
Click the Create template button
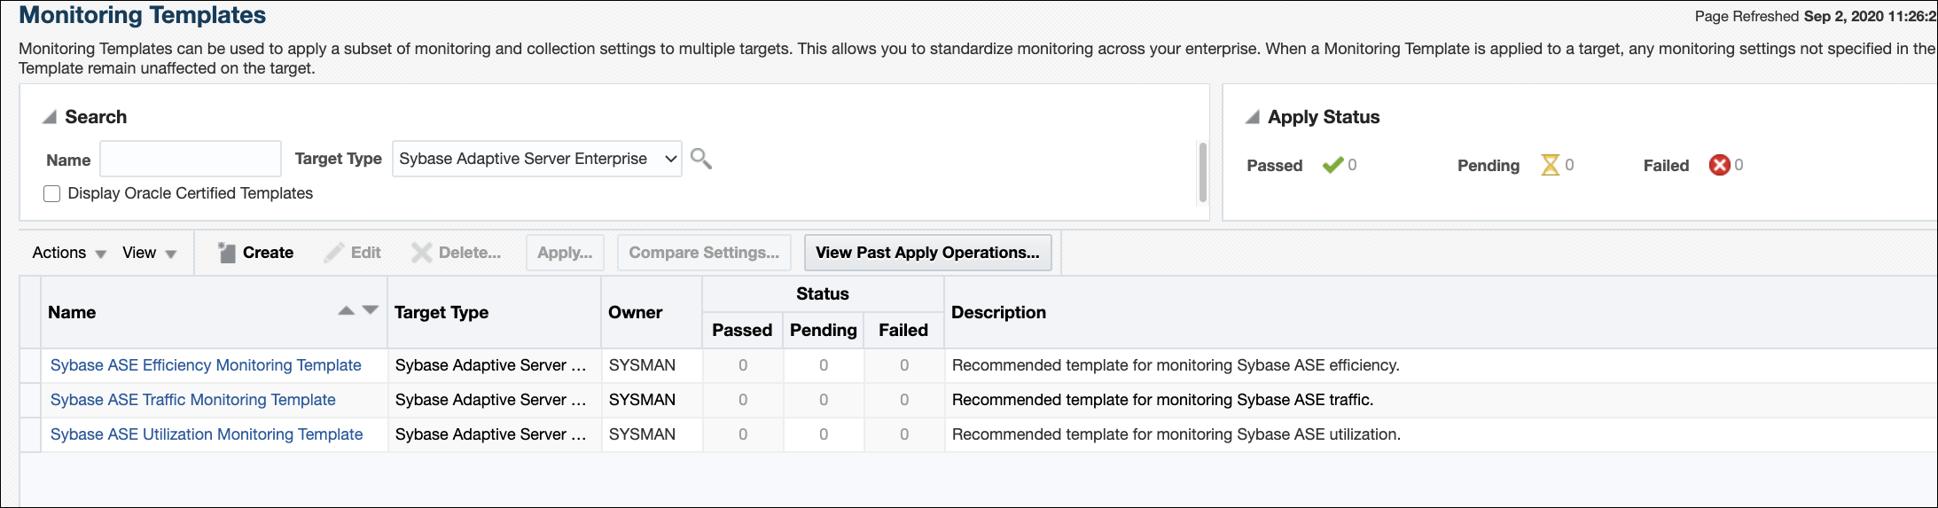[256, 253]
